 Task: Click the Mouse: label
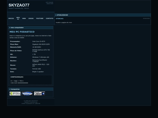[13, 65]
